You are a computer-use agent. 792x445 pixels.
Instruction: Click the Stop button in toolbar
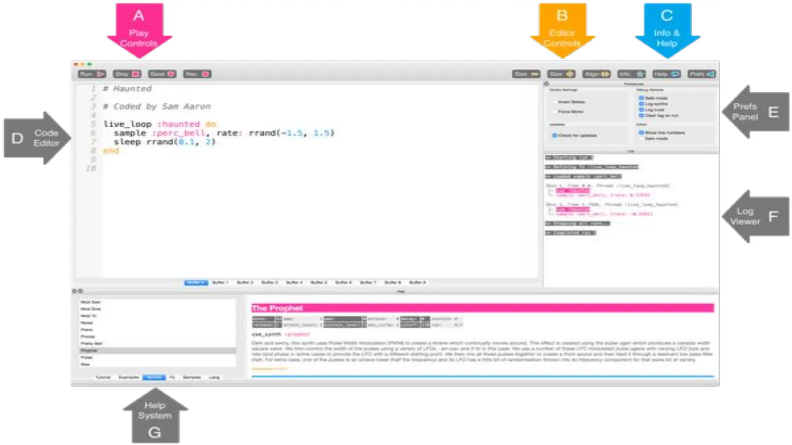click(127, 74)
